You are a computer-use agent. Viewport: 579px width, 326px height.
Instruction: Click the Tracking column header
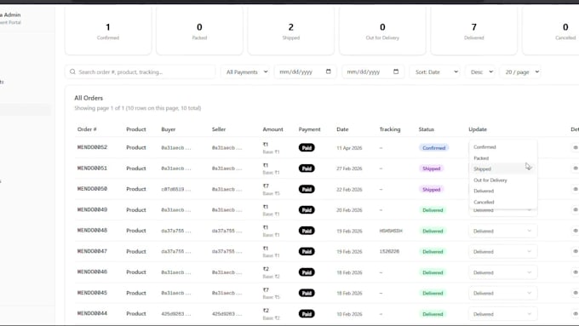point(390,129)
